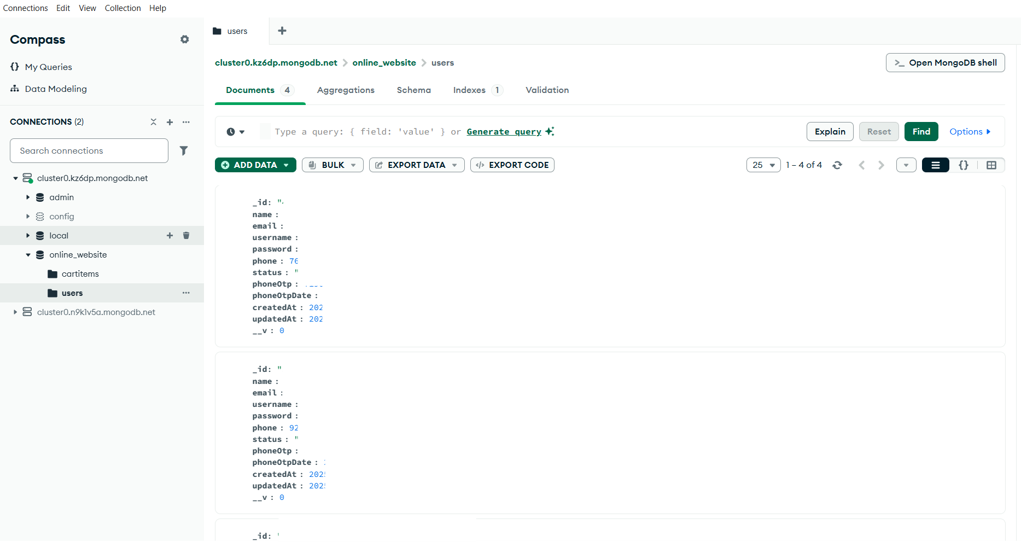Open the Help menu
Viewport: 1021px width, 542px height.
157,8
